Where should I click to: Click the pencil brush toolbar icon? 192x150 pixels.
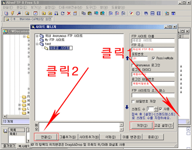(x=131, y=13)
